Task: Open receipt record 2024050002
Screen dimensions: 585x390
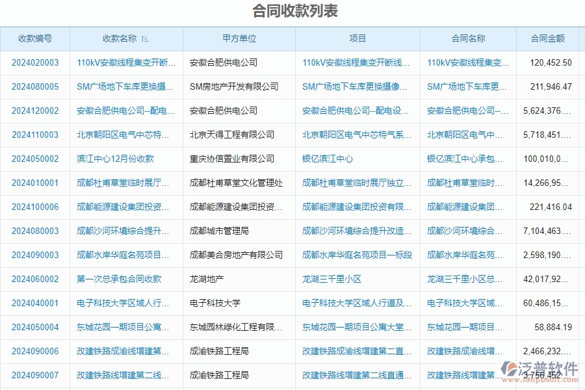Action: pyautogui.click(x=35, y=159)
